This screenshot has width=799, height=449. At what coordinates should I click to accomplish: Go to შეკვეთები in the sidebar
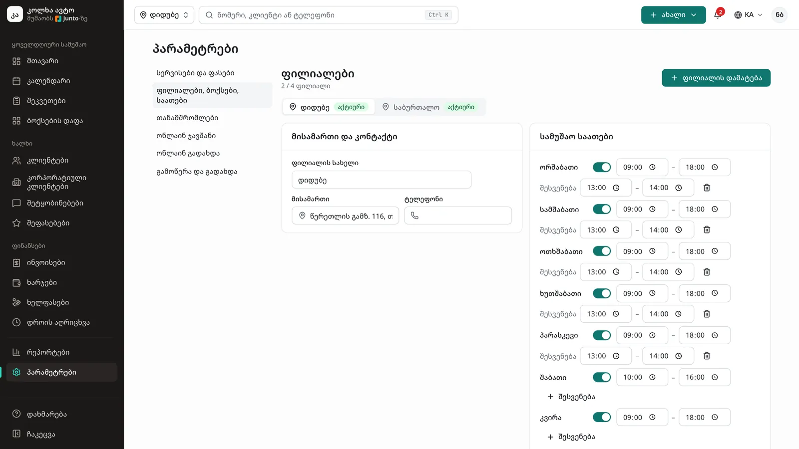(x=62, y=101)
